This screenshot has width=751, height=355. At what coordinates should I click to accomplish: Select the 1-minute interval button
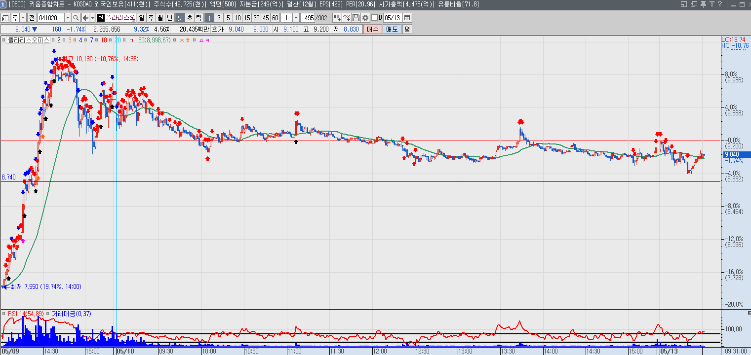click(209, 18)
